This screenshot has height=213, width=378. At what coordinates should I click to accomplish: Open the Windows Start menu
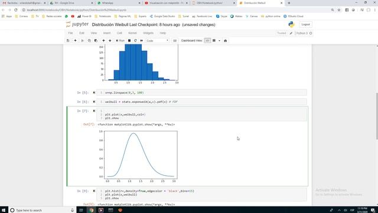(x=4, y=210)
